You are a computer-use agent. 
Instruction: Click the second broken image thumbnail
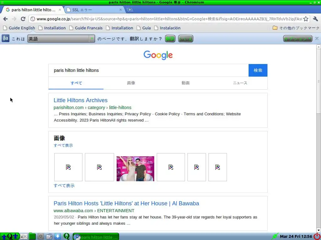click(99, 167)
